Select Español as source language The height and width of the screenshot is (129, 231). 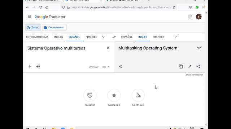tap(74, 37)
